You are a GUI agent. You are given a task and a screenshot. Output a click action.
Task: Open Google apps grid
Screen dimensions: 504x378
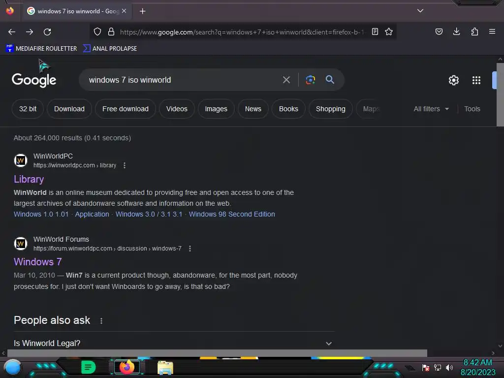click(x=476, y=80)
